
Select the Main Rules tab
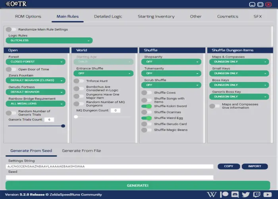(68, 17)
